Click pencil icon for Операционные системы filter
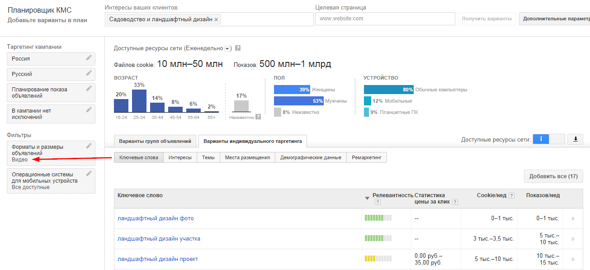Screen dimensions: 590x270 tap(89, 174)
